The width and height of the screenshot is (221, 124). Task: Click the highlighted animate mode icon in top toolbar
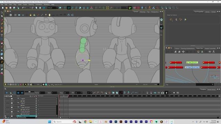tap(69, 8)
